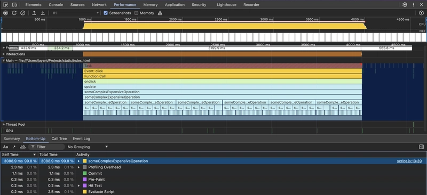The image size is (427, 195).
Task: Activate the inspect element picker icon
Action: [6, 5]
